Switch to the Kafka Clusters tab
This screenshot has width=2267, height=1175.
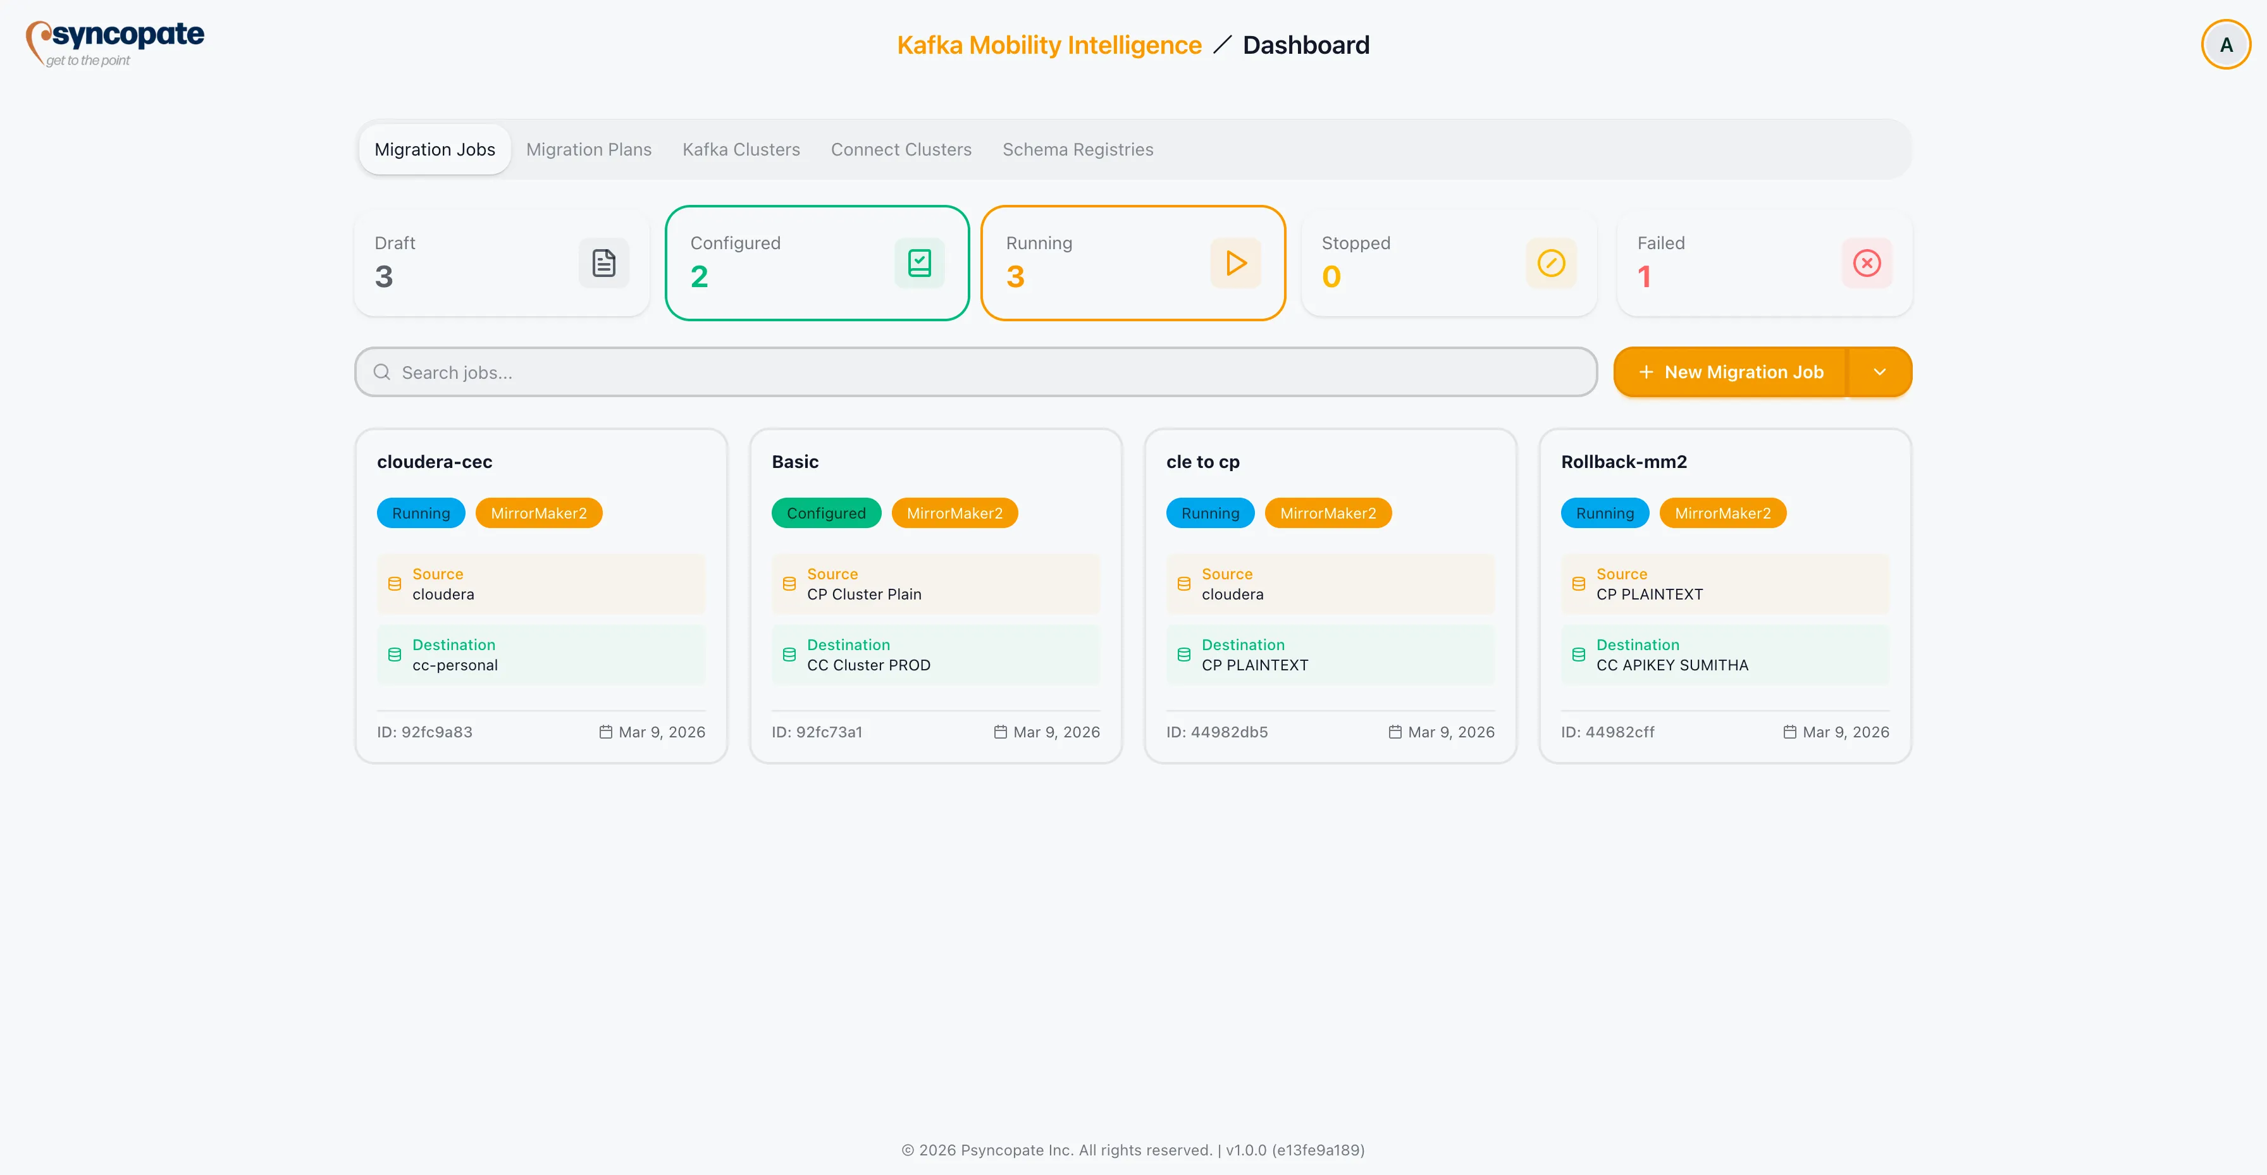pyautogui.click(x=740, y=149)
